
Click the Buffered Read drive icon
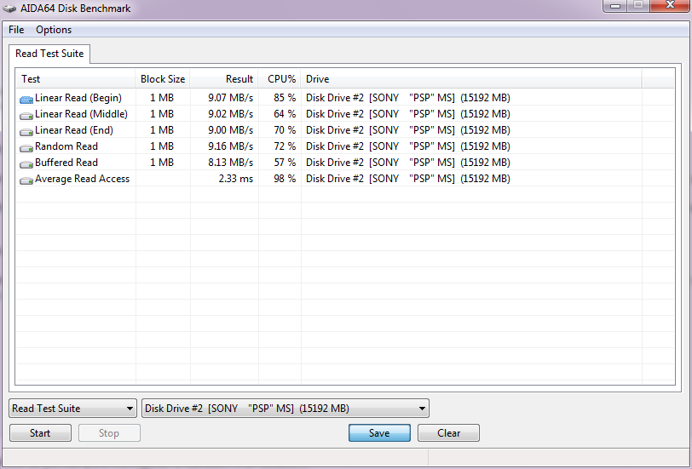[26, 164]
